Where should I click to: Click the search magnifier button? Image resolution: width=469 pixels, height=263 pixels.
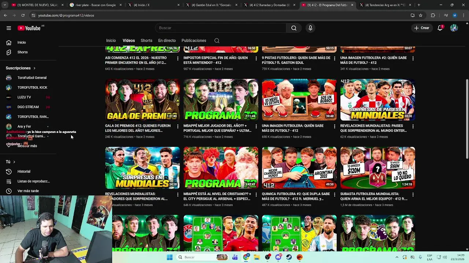click(x=294, y=28)
